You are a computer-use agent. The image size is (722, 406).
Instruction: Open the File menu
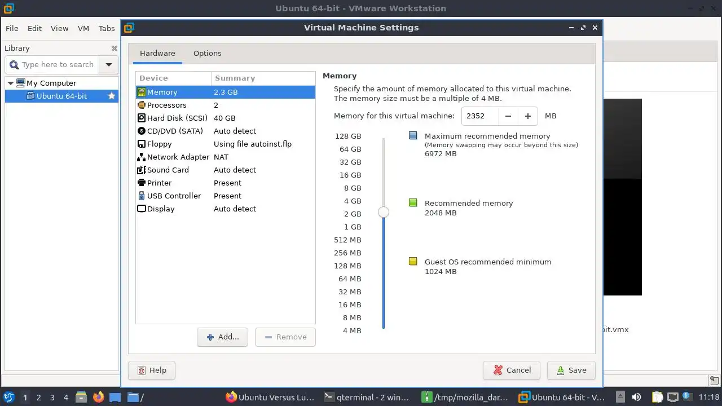point(12,28)
